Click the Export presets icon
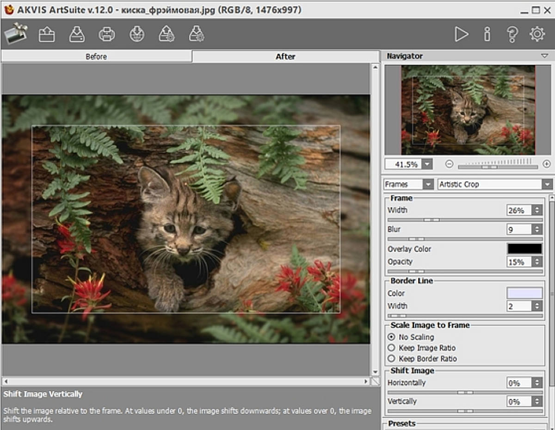 (197, 34)
